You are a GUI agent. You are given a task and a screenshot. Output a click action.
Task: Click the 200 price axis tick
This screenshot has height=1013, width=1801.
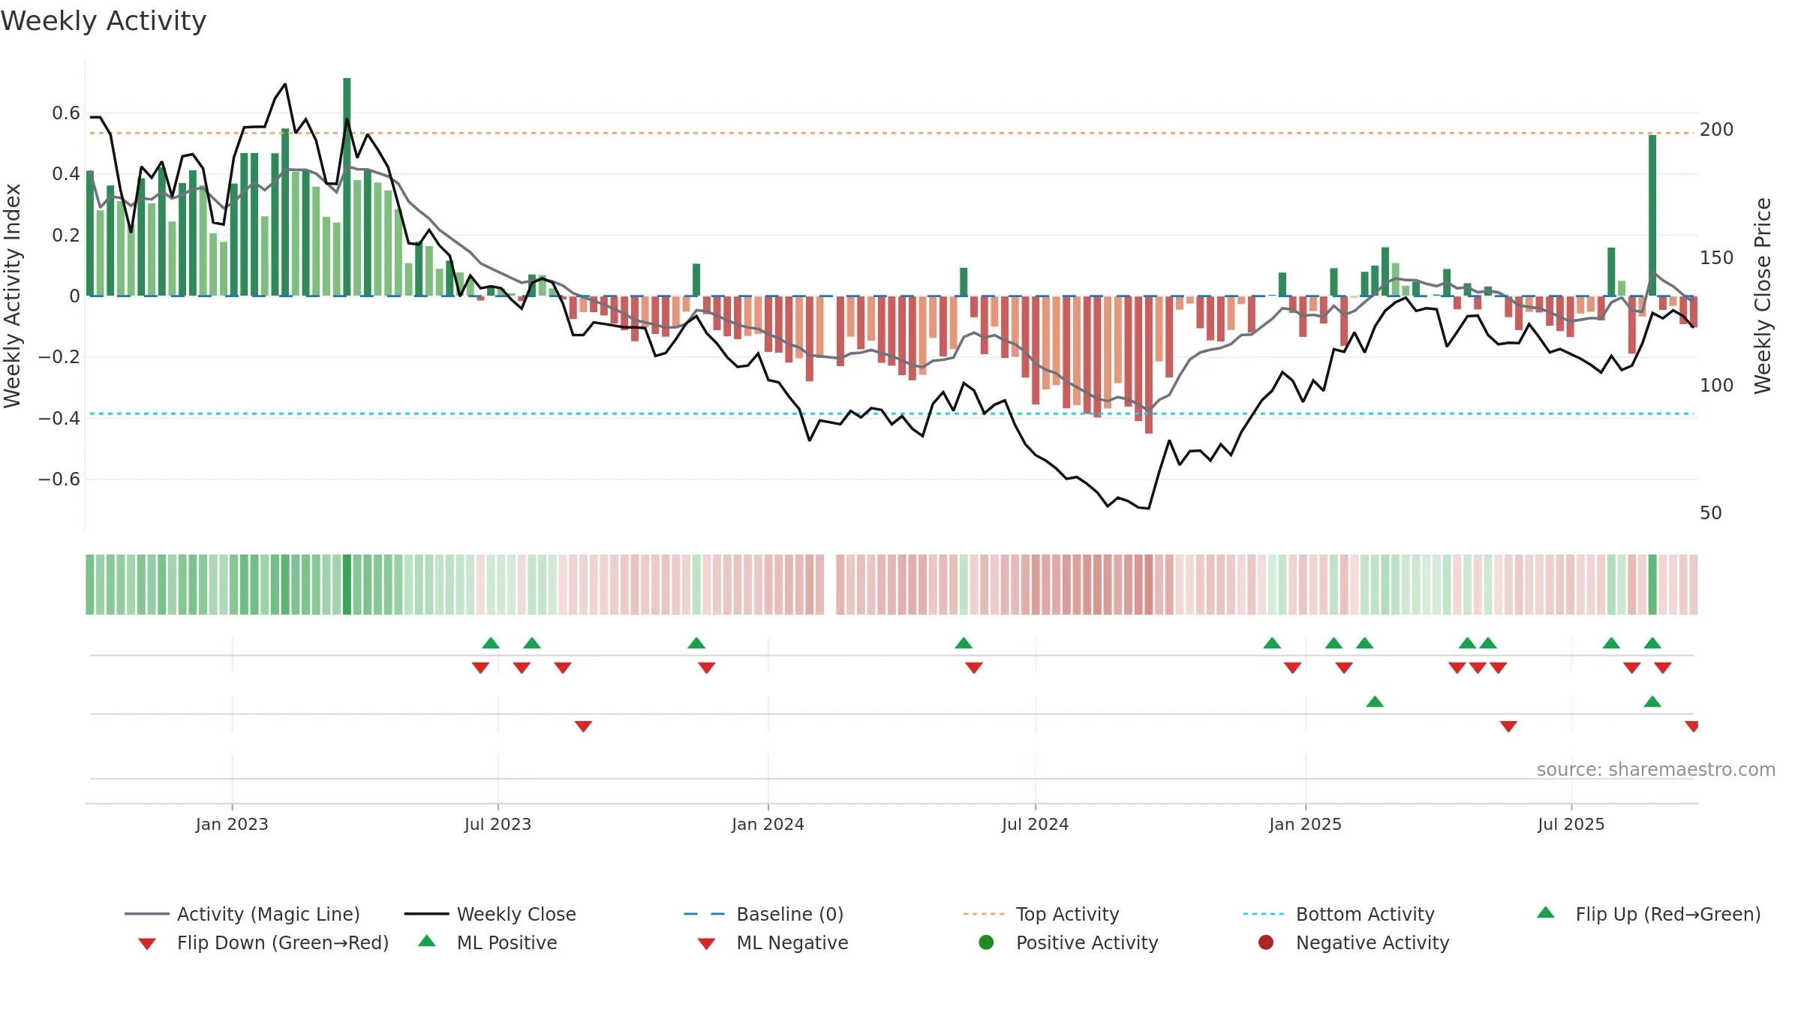coord(1717,130)
